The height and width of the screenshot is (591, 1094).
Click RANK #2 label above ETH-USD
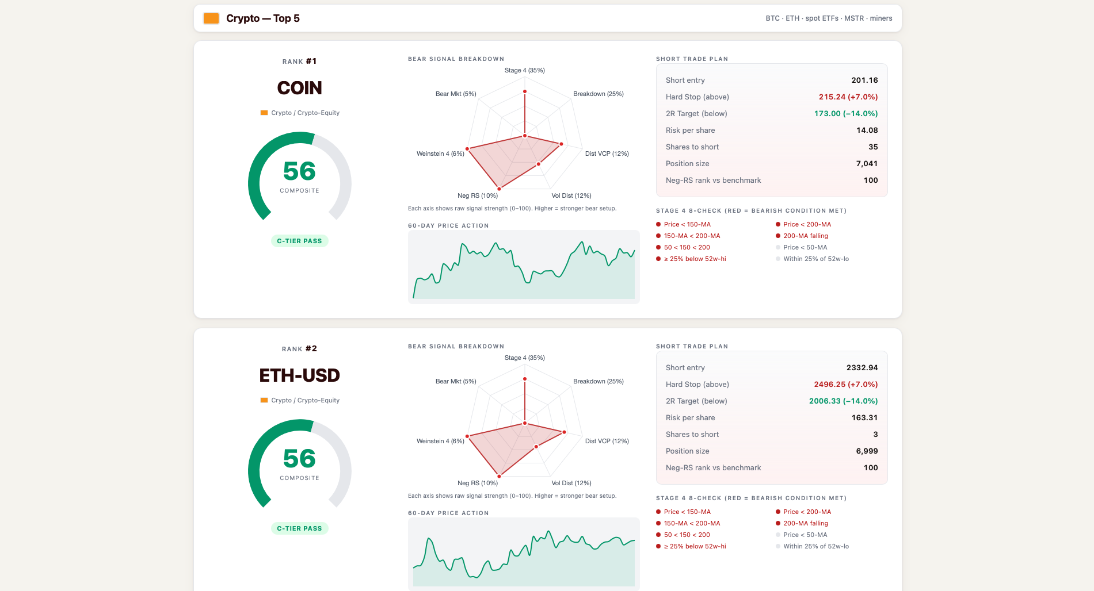(300, 349)
